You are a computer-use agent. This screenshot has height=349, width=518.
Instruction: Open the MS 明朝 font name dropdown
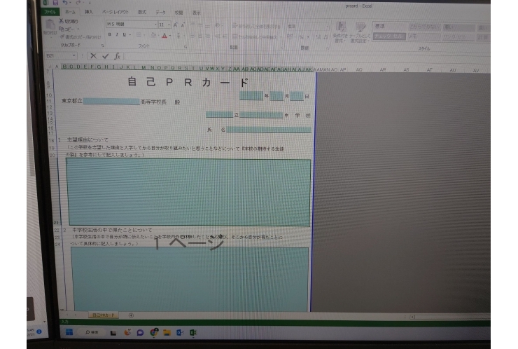155,25
